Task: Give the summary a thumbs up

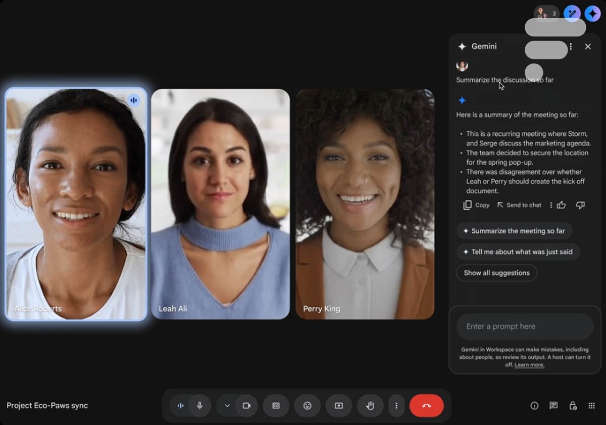Action: pos(561,205)
